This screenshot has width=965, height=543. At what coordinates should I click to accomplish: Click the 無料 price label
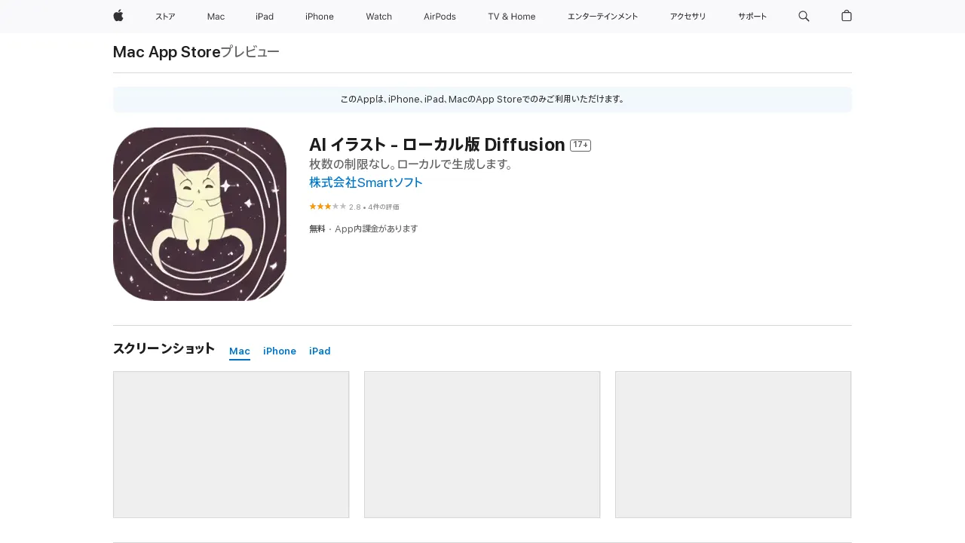[317, 229]
